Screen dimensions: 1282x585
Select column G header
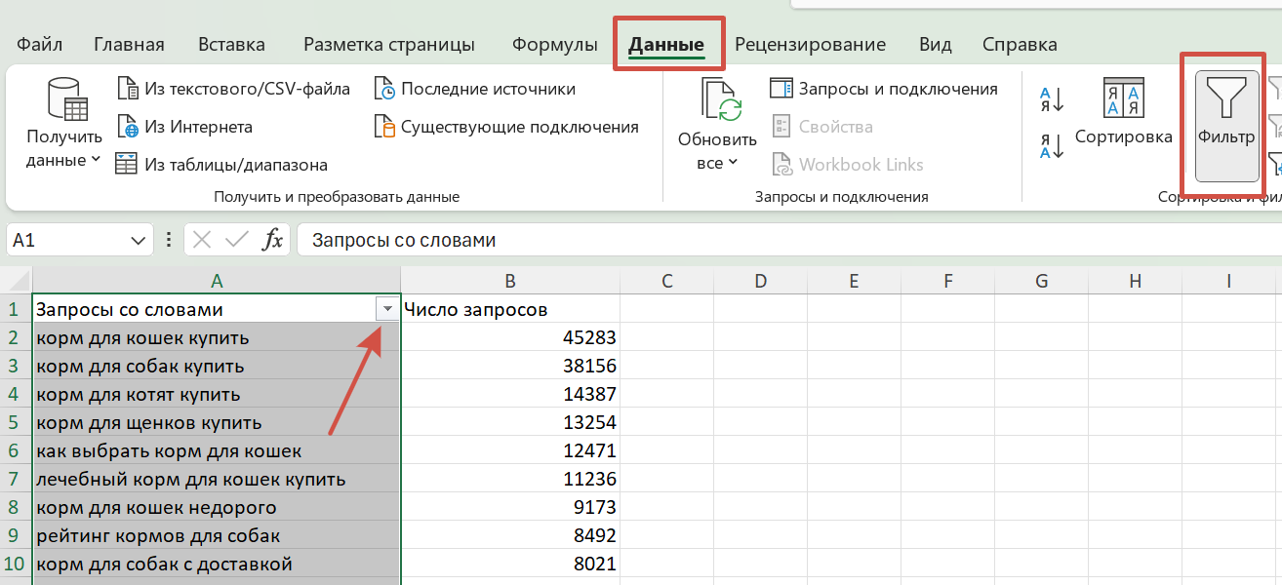1041,281
